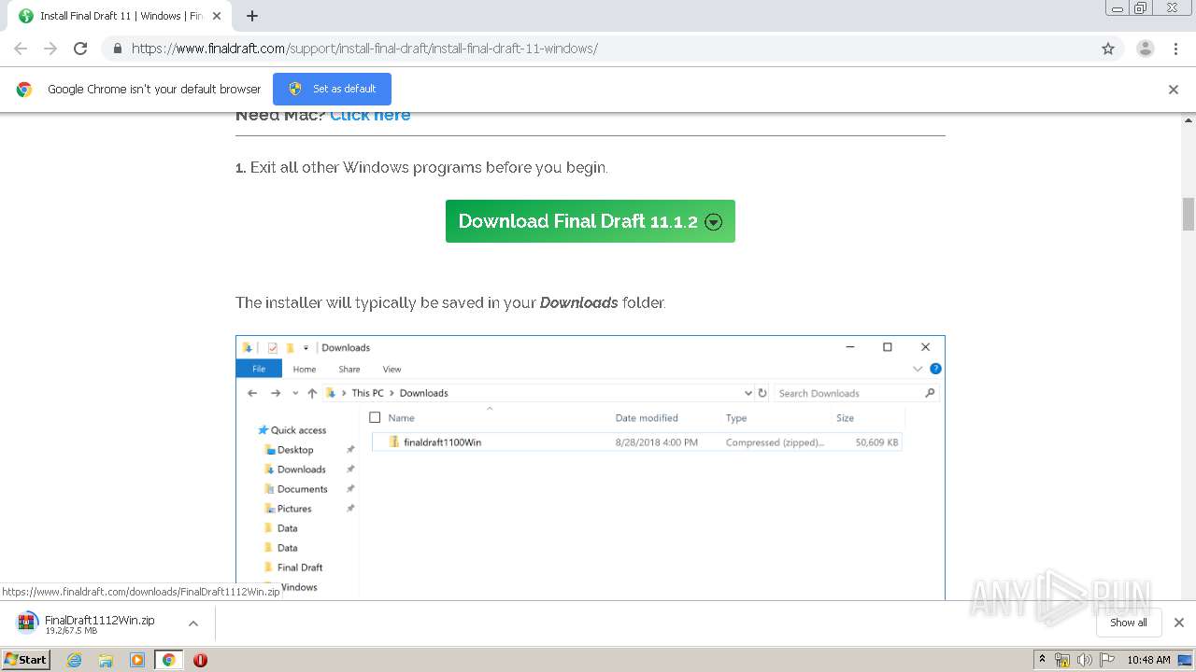The image size is (1196, 672).
Task: Go back to the previous page
Action: [21, 49]
